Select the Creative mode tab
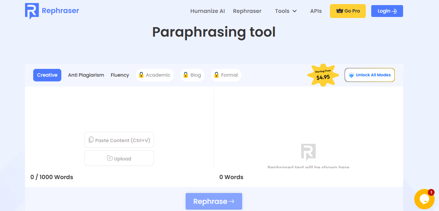This screenshot has height=211, width=439. (47, 75)
